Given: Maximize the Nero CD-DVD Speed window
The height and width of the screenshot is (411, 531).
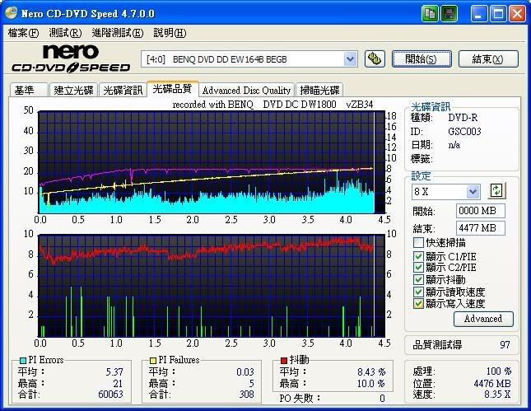Looking at the screenshot, I should [x=498, y=14].
